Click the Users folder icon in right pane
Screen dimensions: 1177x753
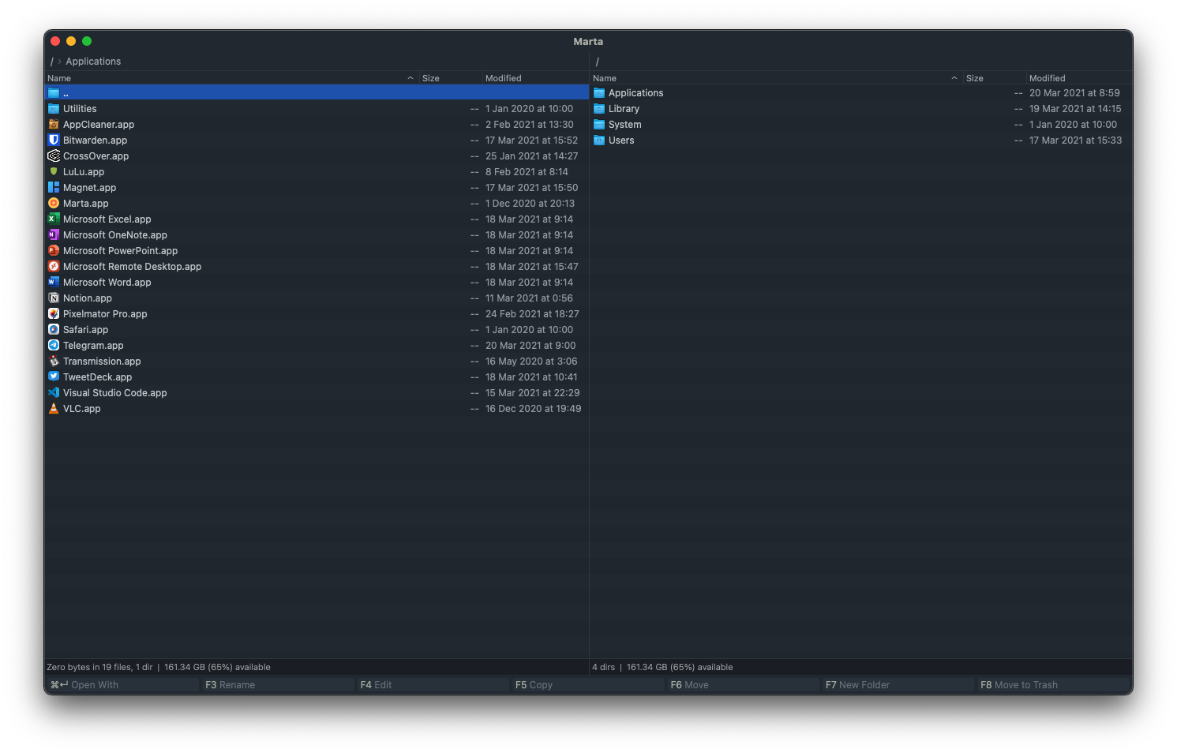[599, 140]
